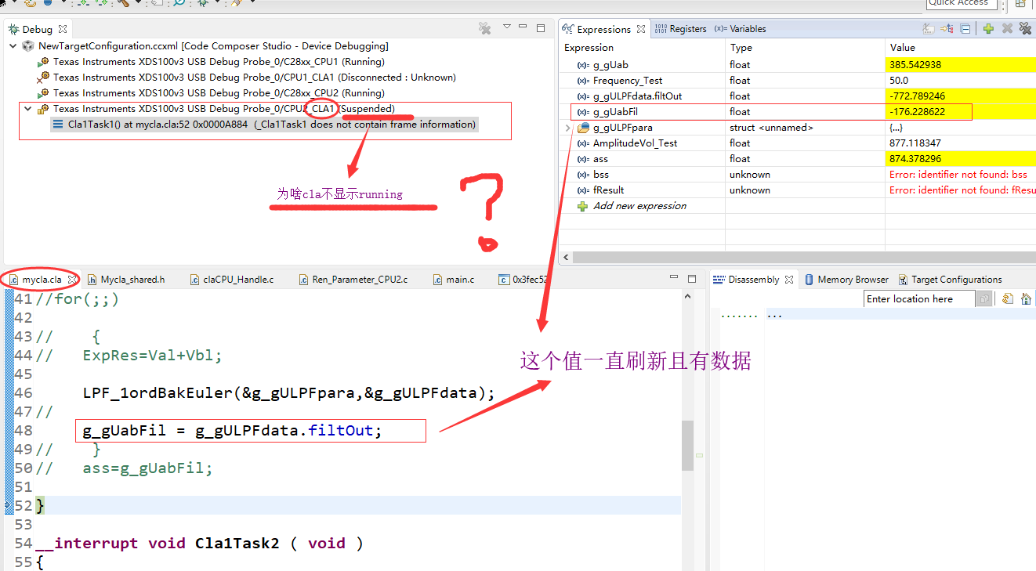Click Remove Selected Expression icon
This screenshot has width=1036, height=571.
pos(1007,29)
